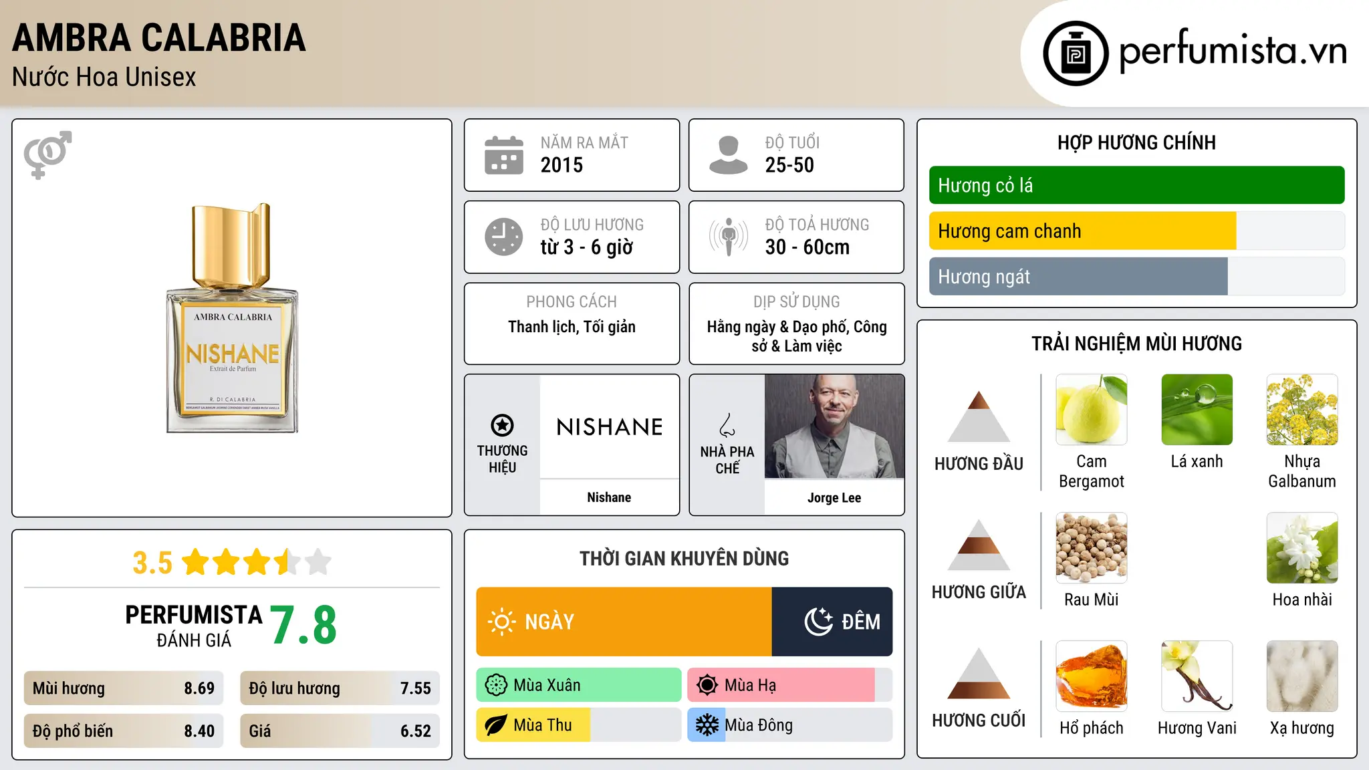Click the 7.8 Perfumista score

coord(303,625)
